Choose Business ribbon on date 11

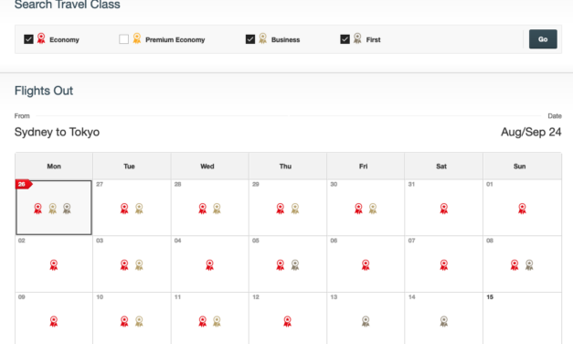tap(217, 321)
